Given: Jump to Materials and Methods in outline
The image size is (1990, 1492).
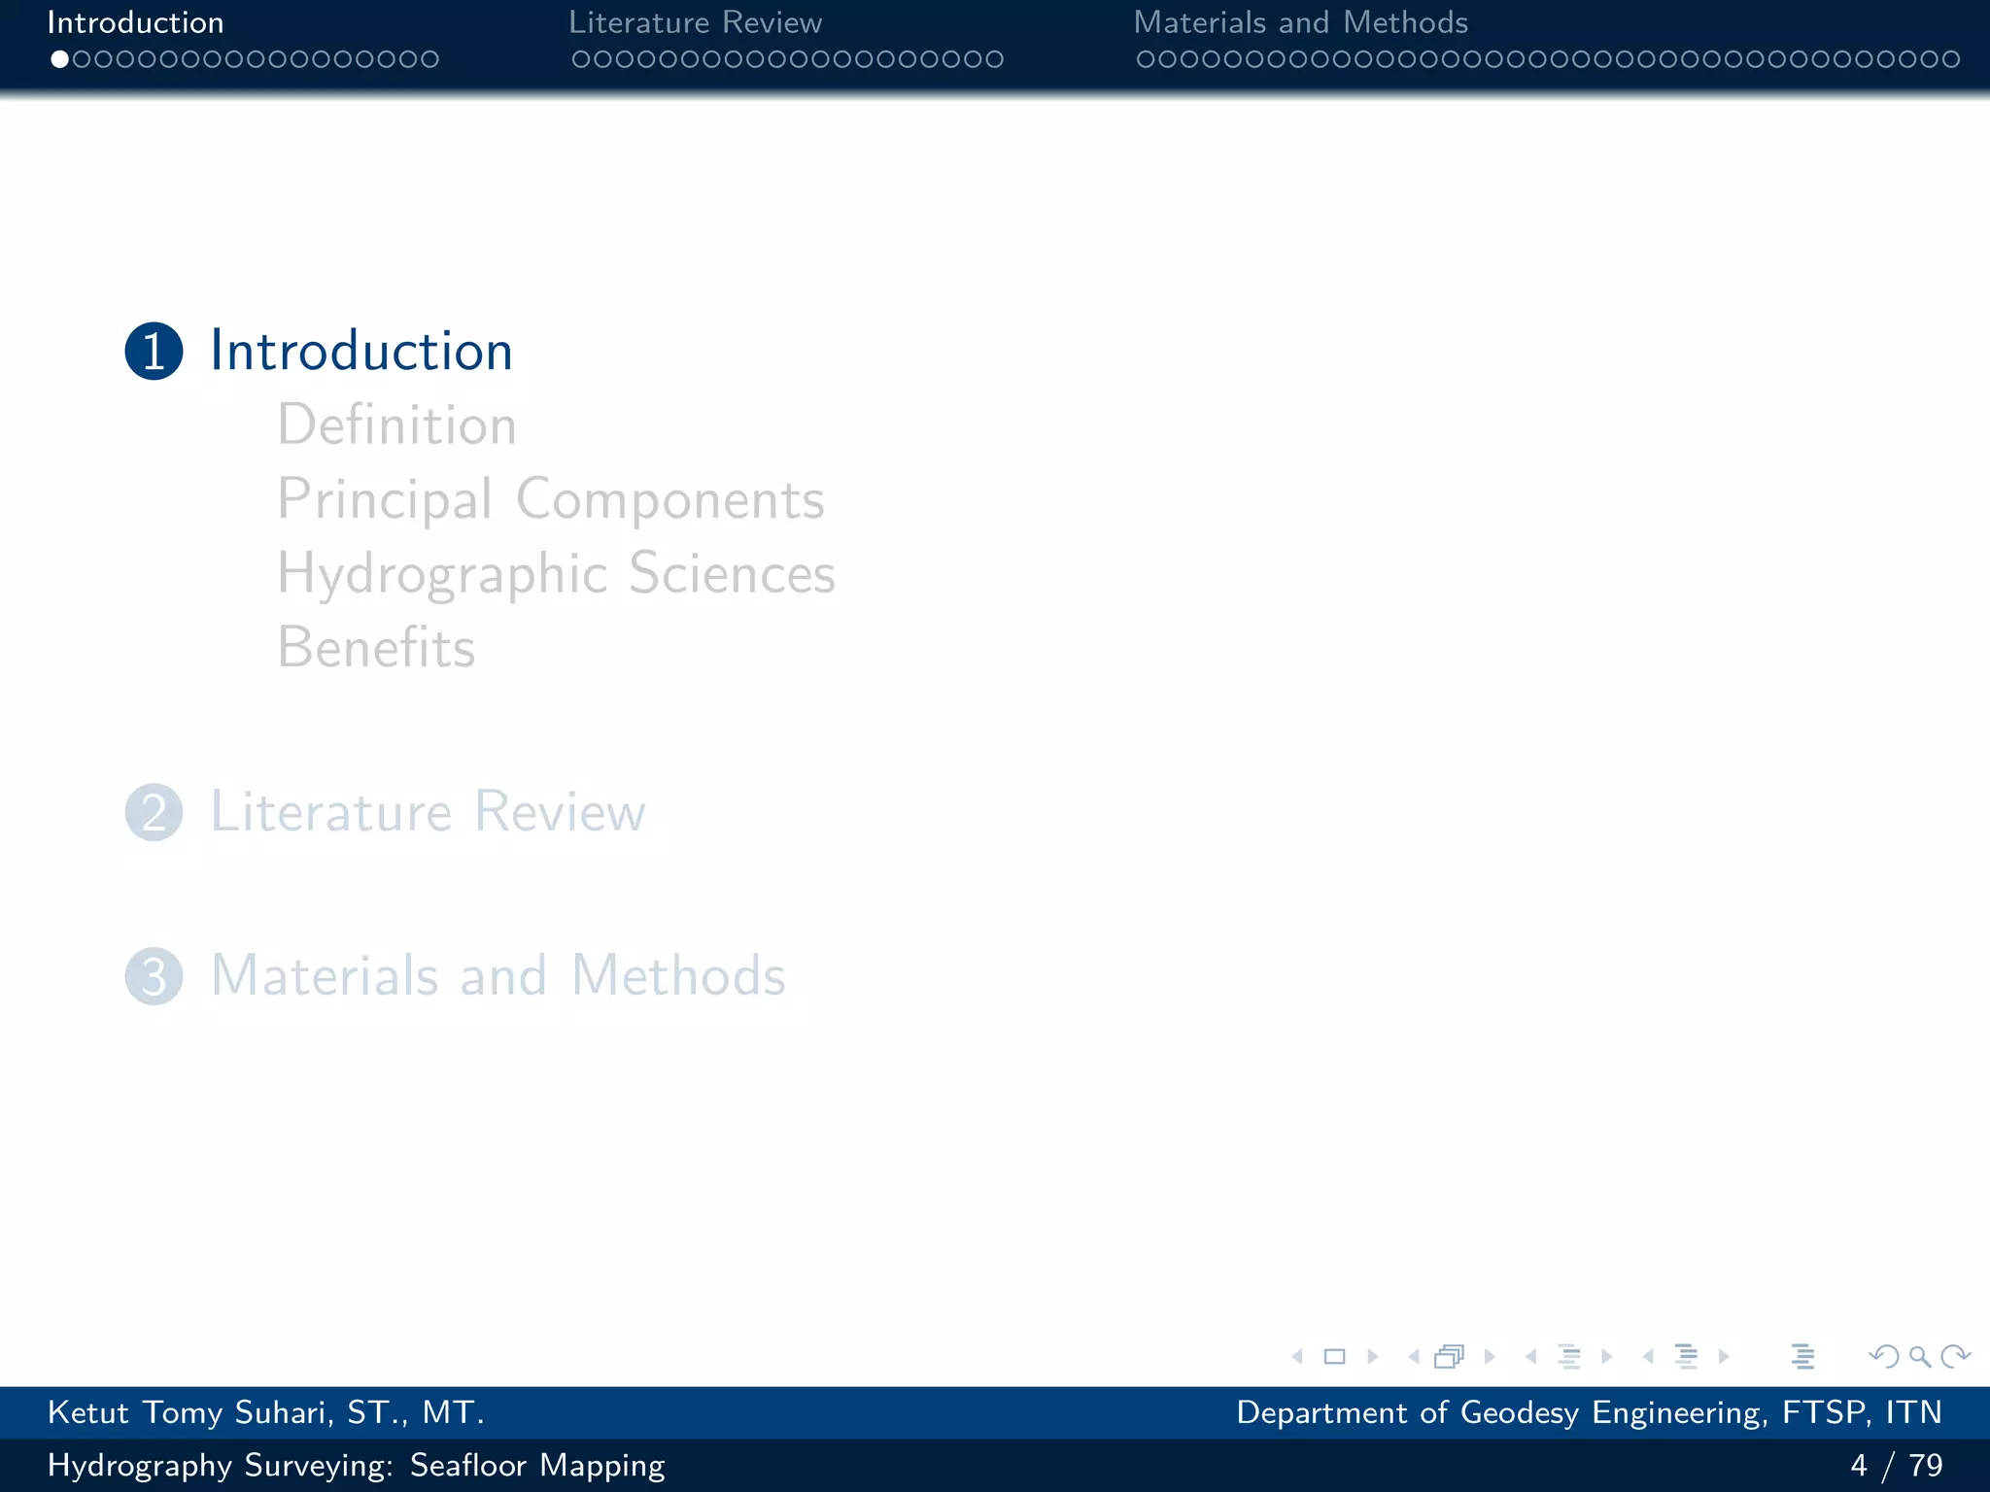Looking at the screenshot, I should coord(497,975).
